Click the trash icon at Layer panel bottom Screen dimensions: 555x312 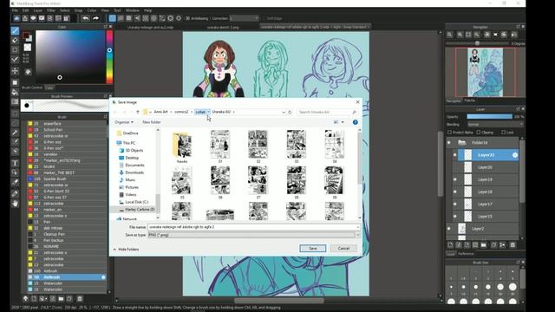(513, 244)
